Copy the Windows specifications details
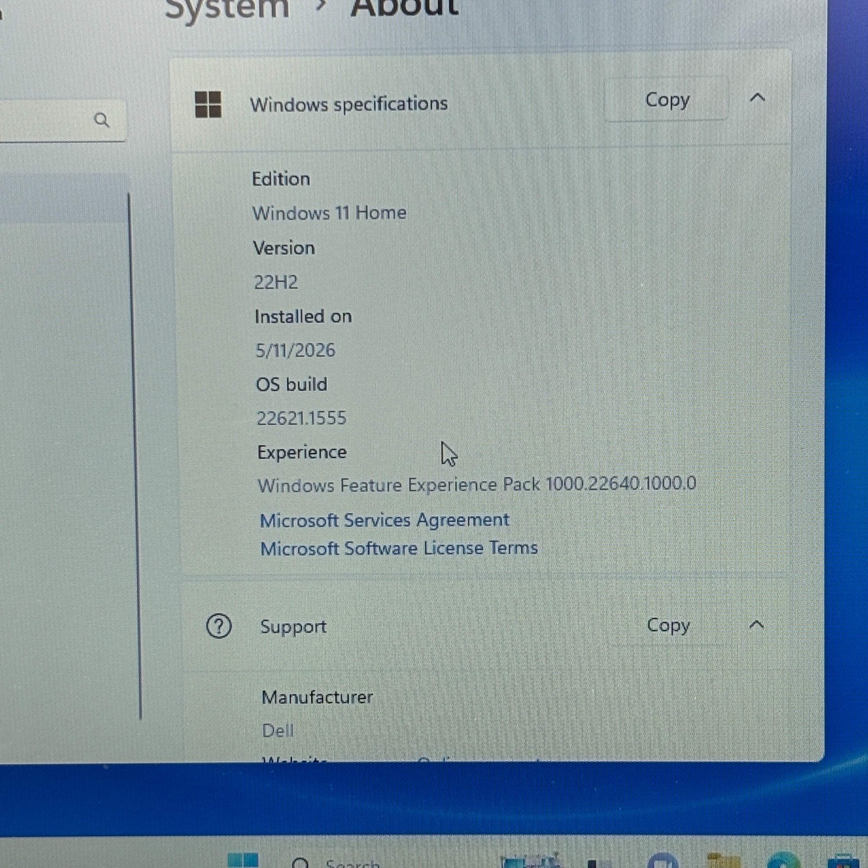 pyautogui.click(x=666, y=100)
